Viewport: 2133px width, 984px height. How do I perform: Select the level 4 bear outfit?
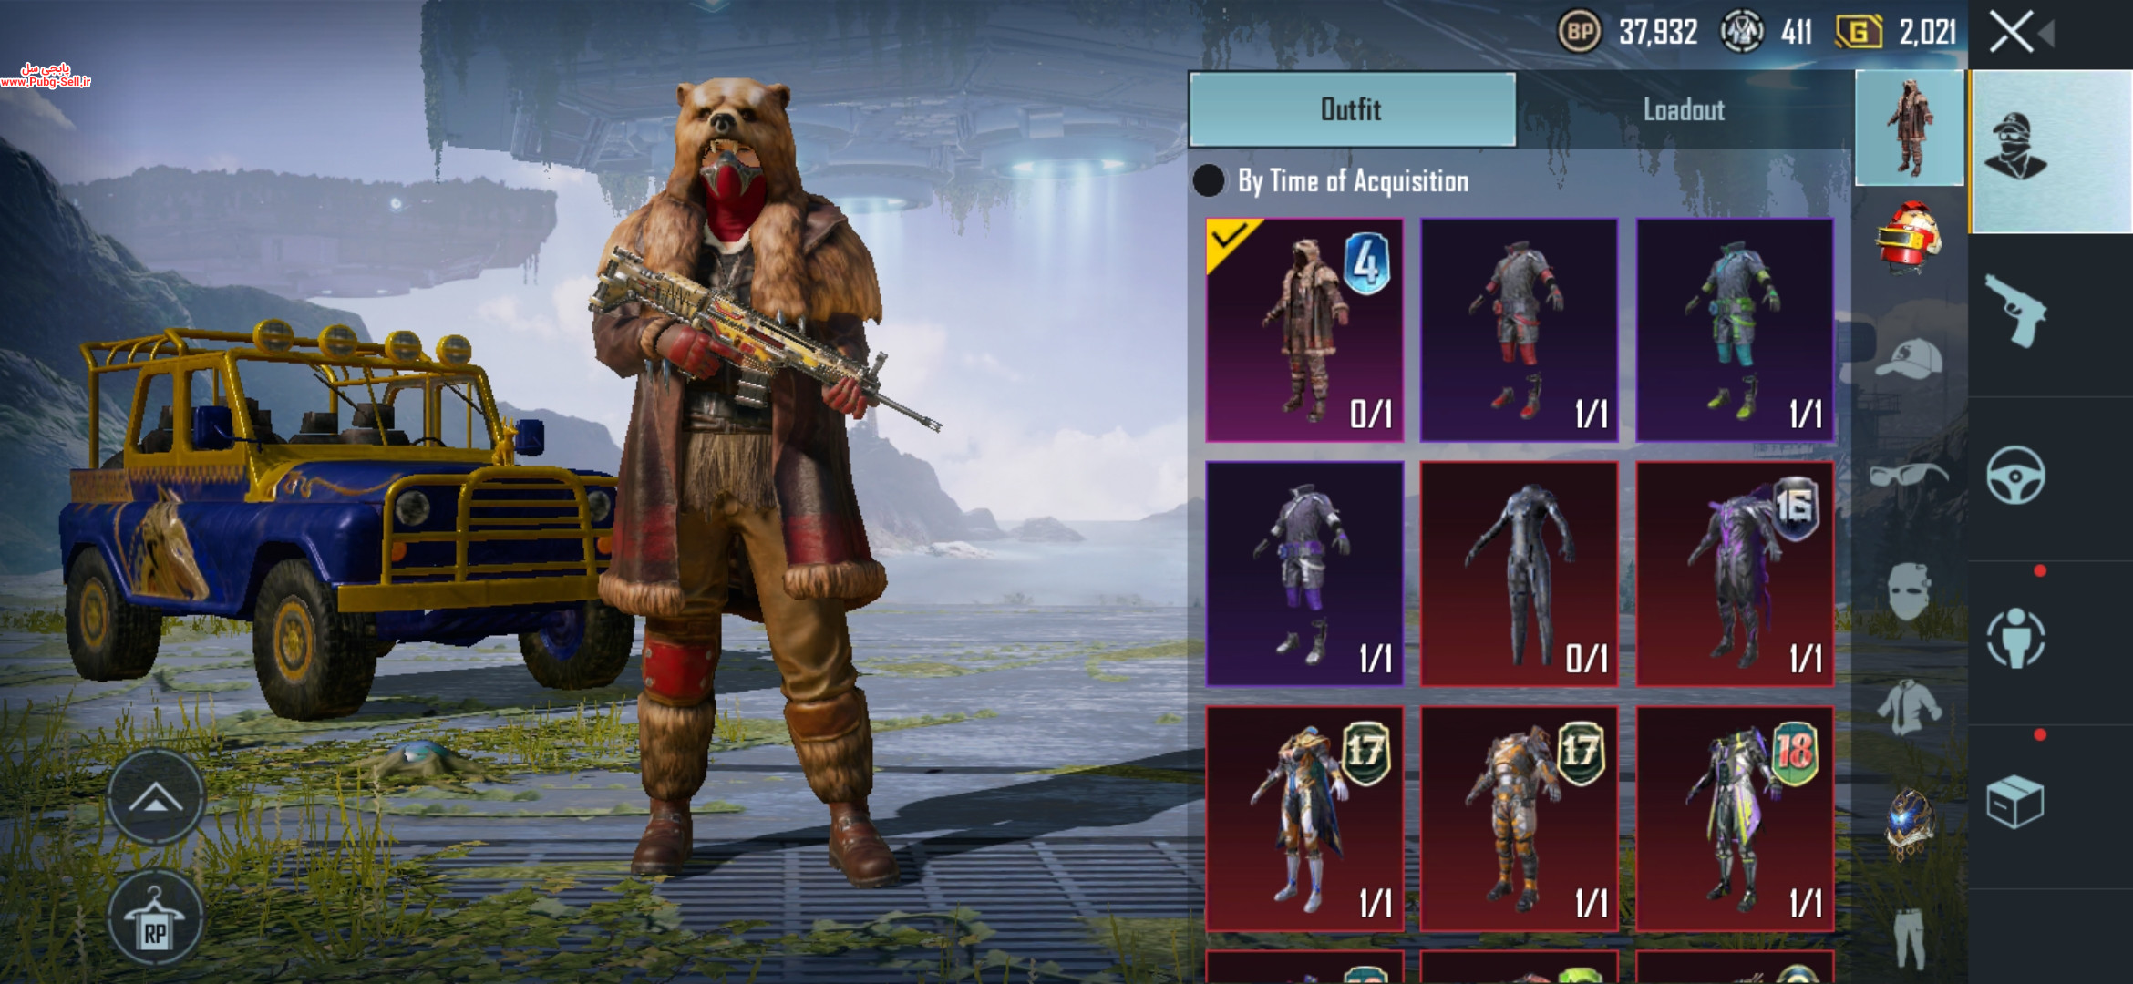pyautogui.click(x=1304, y=330)
